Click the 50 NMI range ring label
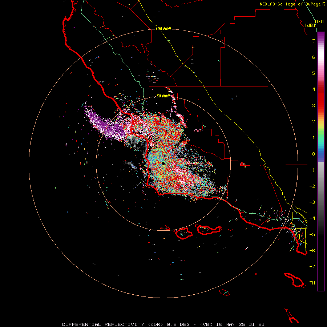 pos(163,96)
